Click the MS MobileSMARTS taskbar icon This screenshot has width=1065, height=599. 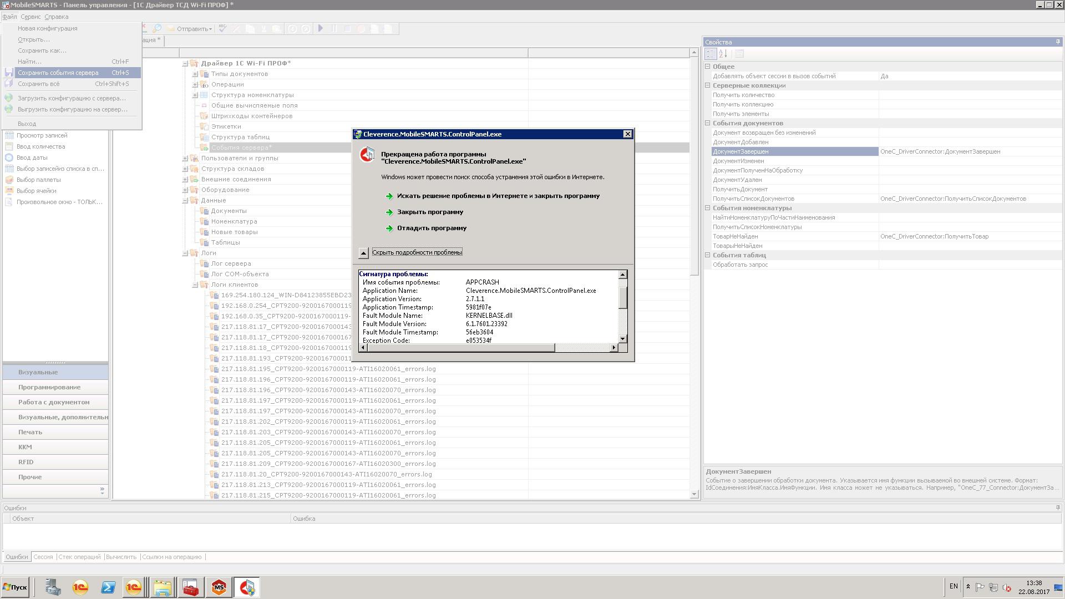click(219, 587)
